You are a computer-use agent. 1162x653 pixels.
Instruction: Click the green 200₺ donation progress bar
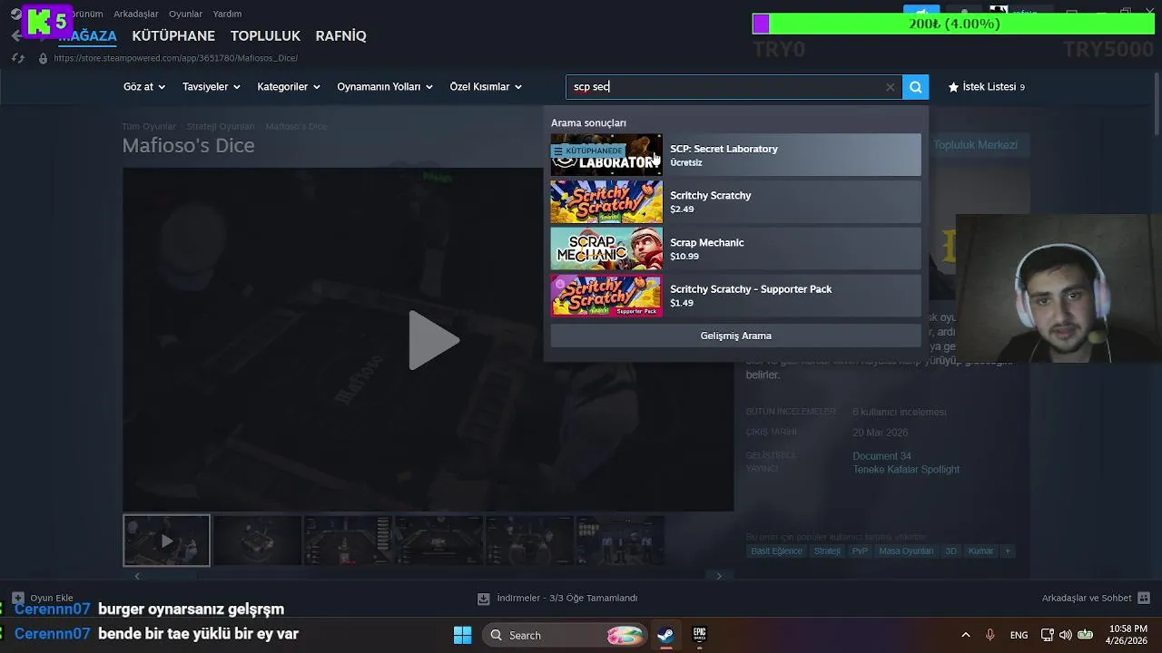coord(953,24)
